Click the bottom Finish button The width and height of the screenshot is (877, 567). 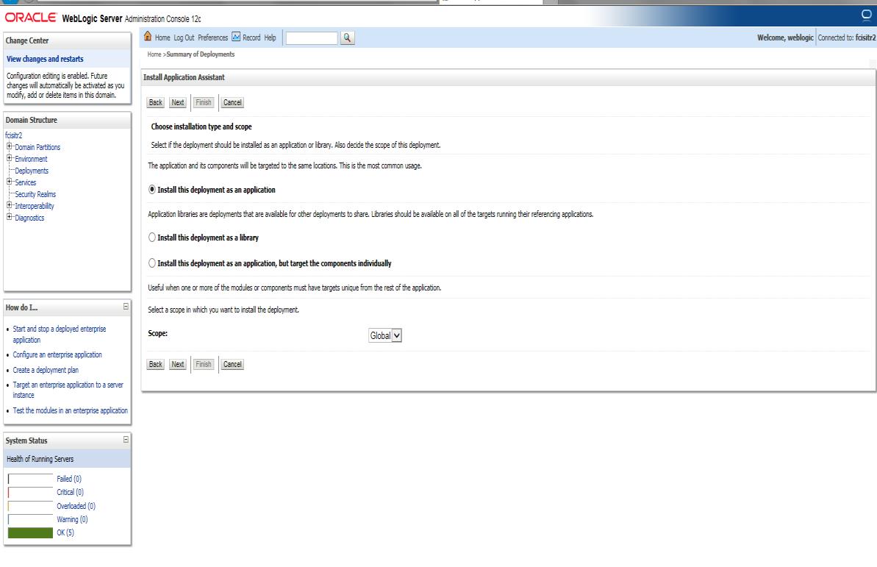tap(204, 364)
